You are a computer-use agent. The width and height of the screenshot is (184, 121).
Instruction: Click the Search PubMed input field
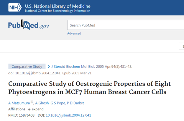click(126, 25)
